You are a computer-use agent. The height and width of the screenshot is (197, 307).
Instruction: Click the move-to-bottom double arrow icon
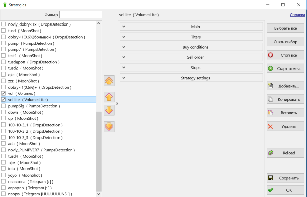(109, 127)
